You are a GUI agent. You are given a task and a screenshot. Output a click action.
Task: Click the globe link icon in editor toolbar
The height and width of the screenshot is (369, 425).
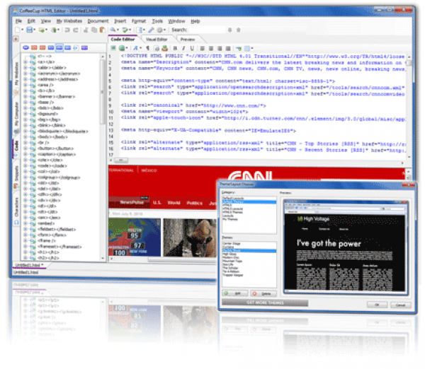point(122,48)
